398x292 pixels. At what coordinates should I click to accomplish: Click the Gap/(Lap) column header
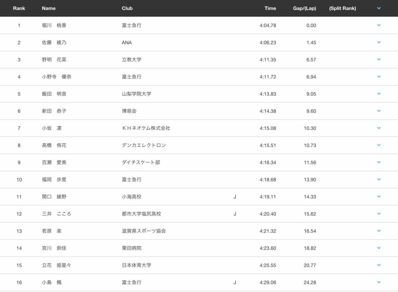tap(304, 8)
